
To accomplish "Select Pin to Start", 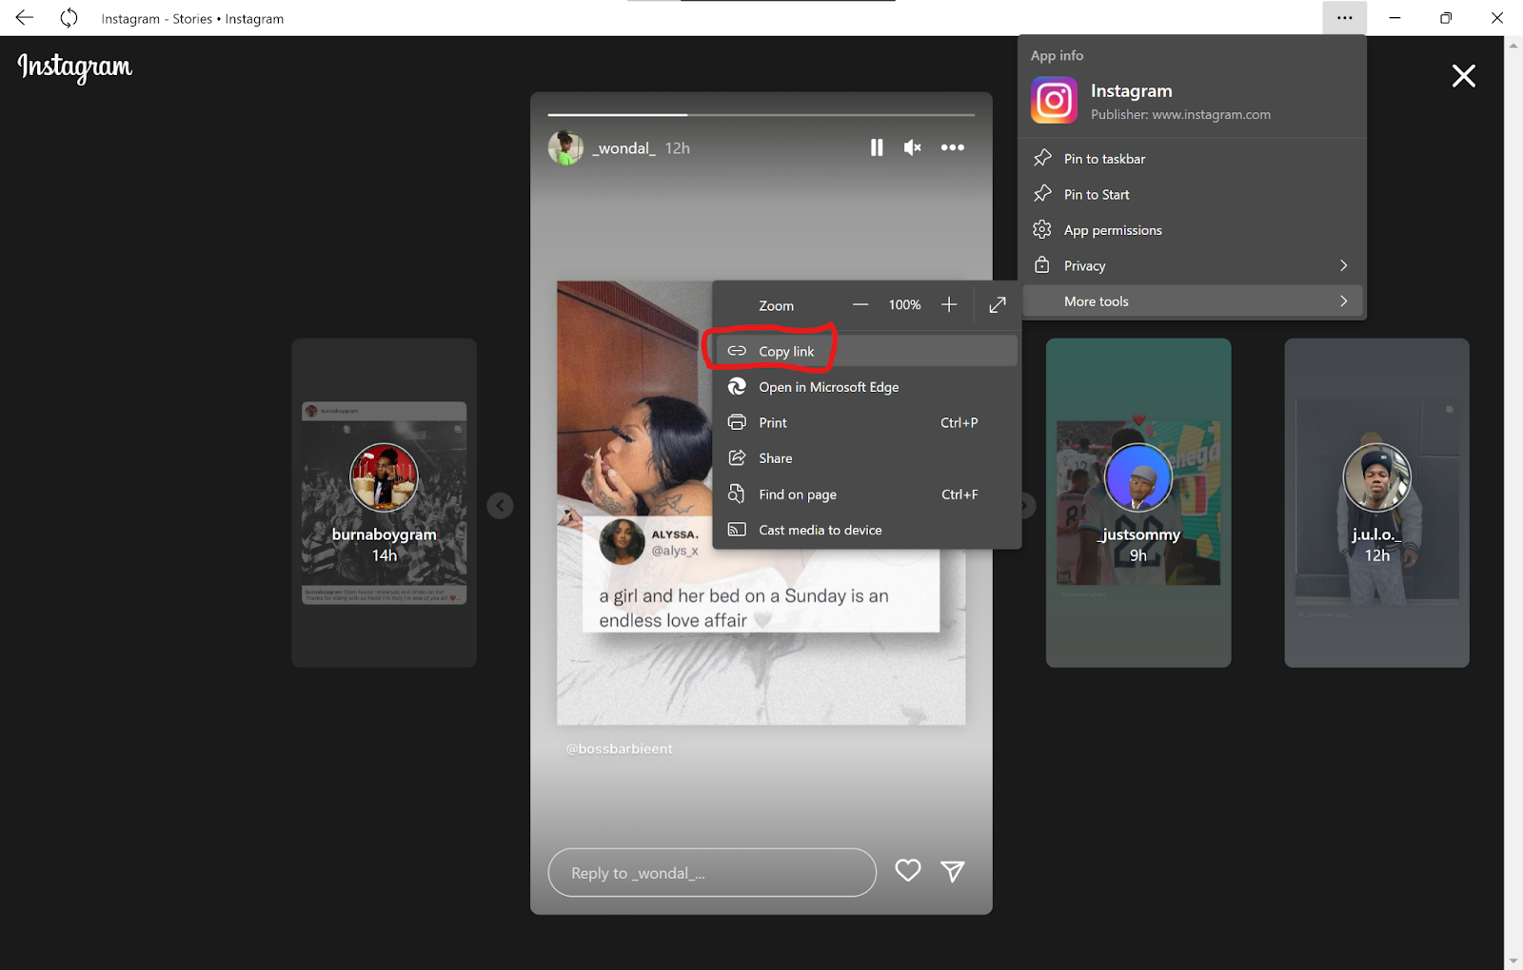I will (1192, 194).
